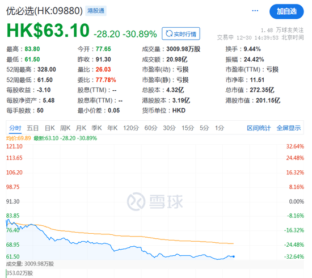Switch to the 五日 chart tab
The height and width of the screenshot is (278, 312).
click(33, 128)
